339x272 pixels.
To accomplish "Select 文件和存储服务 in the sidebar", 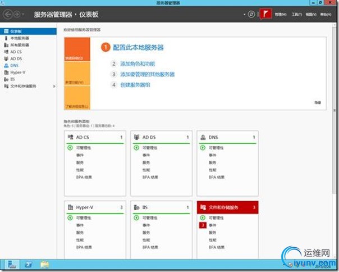I will [x=24, y=86].
